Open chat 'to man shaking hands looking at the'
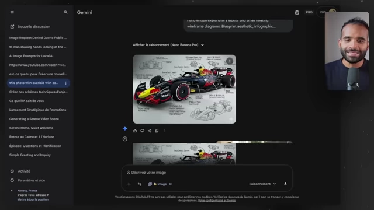The width and height of the screenshot is (374, 210). pyautogui.click(x=38, y=47)
